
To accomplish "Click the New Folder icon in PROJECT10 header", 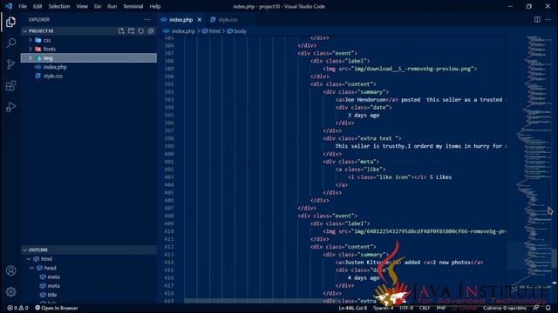I will (x=132, y=31).
